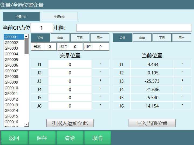This screenshot has width=194, height=145.
Task: Edit the J1 variable position value
Action: click(x=70, y=64)
